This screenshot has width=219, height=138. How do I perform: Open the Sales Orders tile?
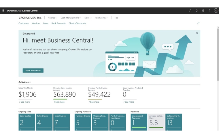pos(44,122)
